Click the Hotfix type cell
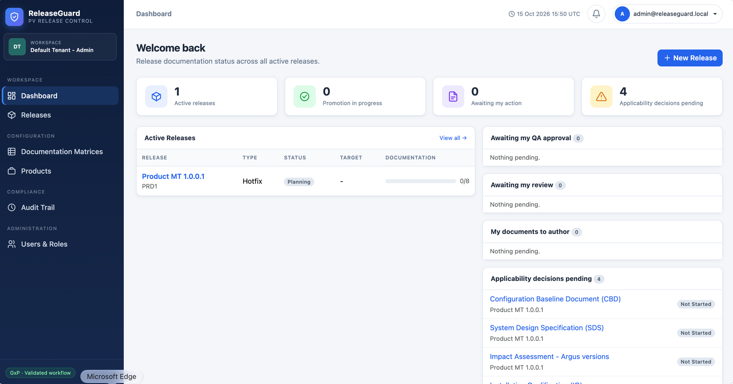 pos(252,181)
